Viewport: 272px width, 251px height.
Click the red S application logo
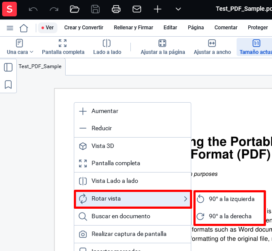(9, 9)
